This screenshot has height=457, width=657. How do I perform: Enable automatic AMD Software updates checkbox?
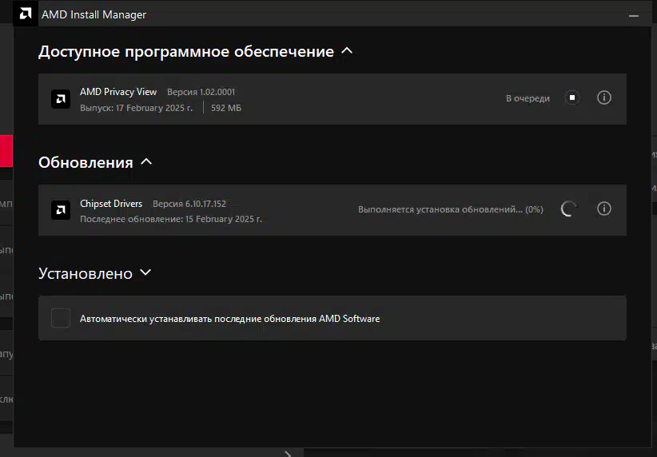tap(61, 318)
